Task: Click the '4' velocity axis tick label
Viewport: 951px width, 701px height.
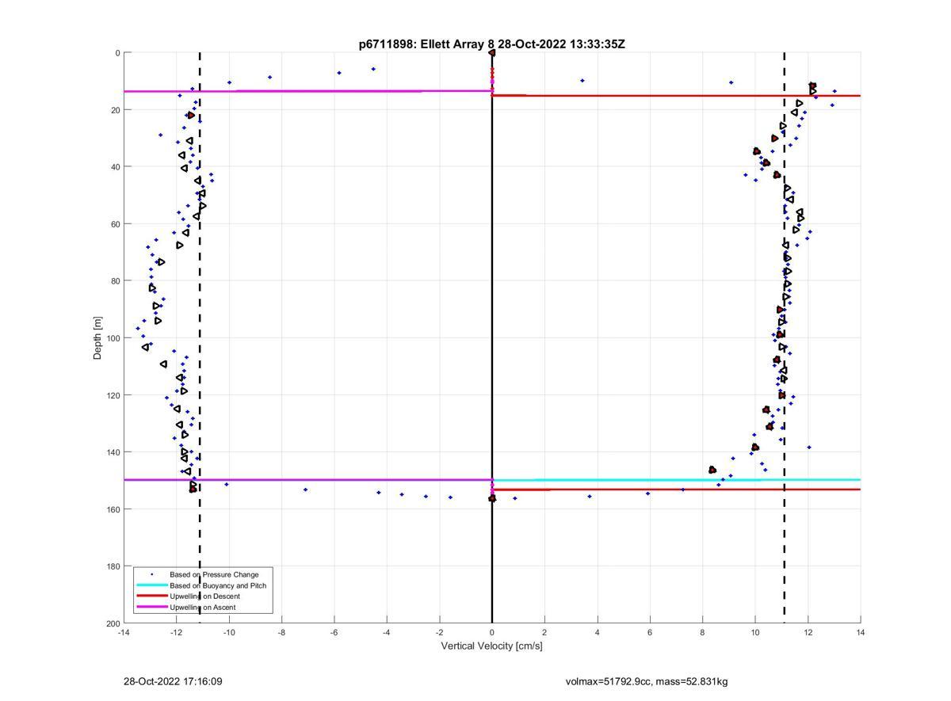Action: pos(598,632)
